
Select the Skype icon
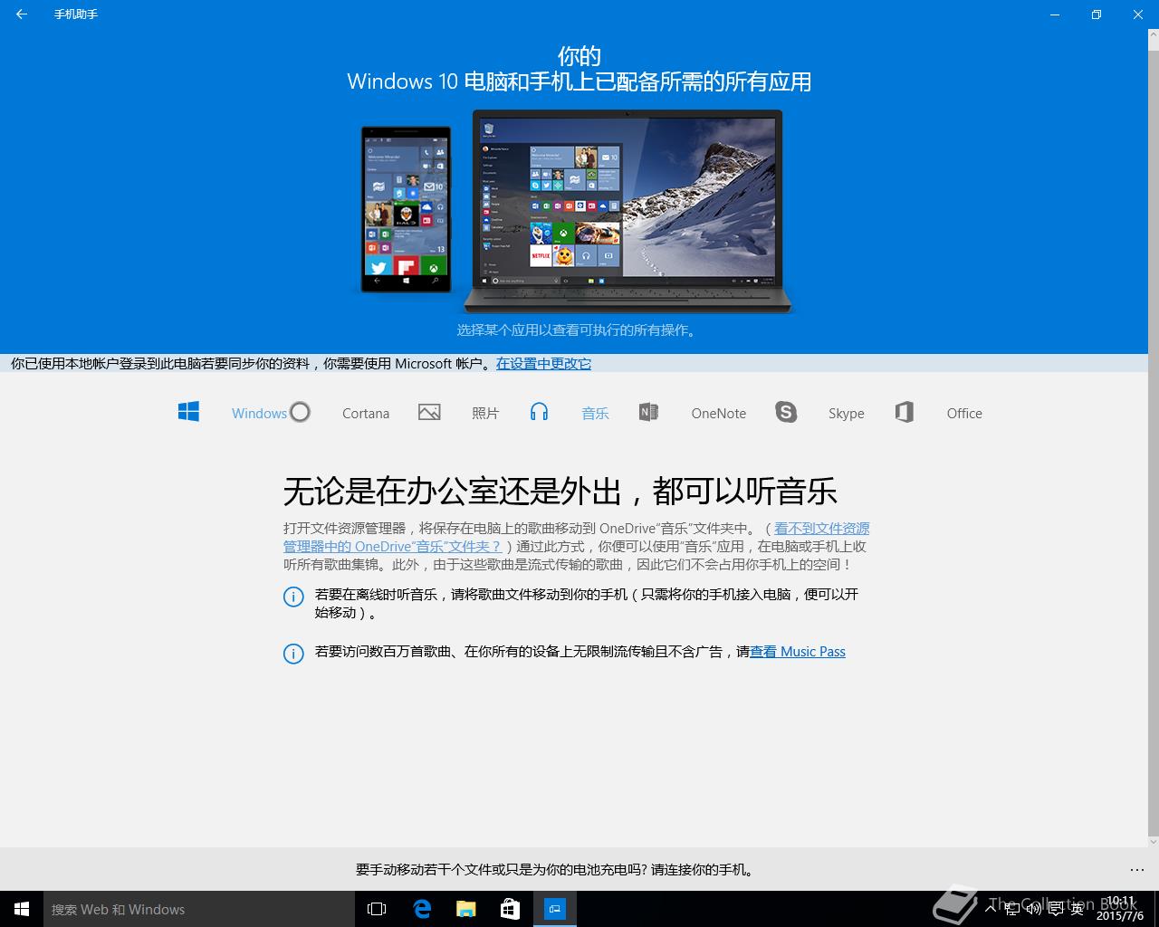pyautogui.click(x=786, y=412)
